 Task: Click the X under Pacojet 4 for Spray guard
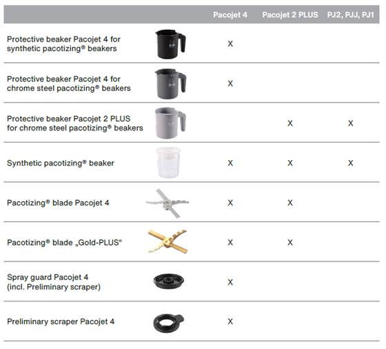(x=230, y=282)
